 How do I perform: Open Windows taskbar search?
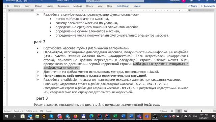[x=15, y=116]
